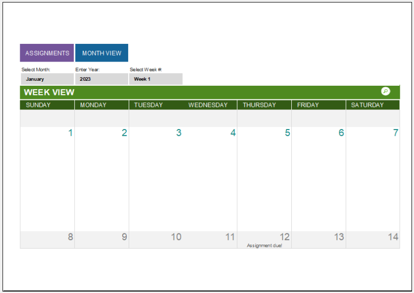
Task: Click the MONDAY column header
Action: (92, 105)
